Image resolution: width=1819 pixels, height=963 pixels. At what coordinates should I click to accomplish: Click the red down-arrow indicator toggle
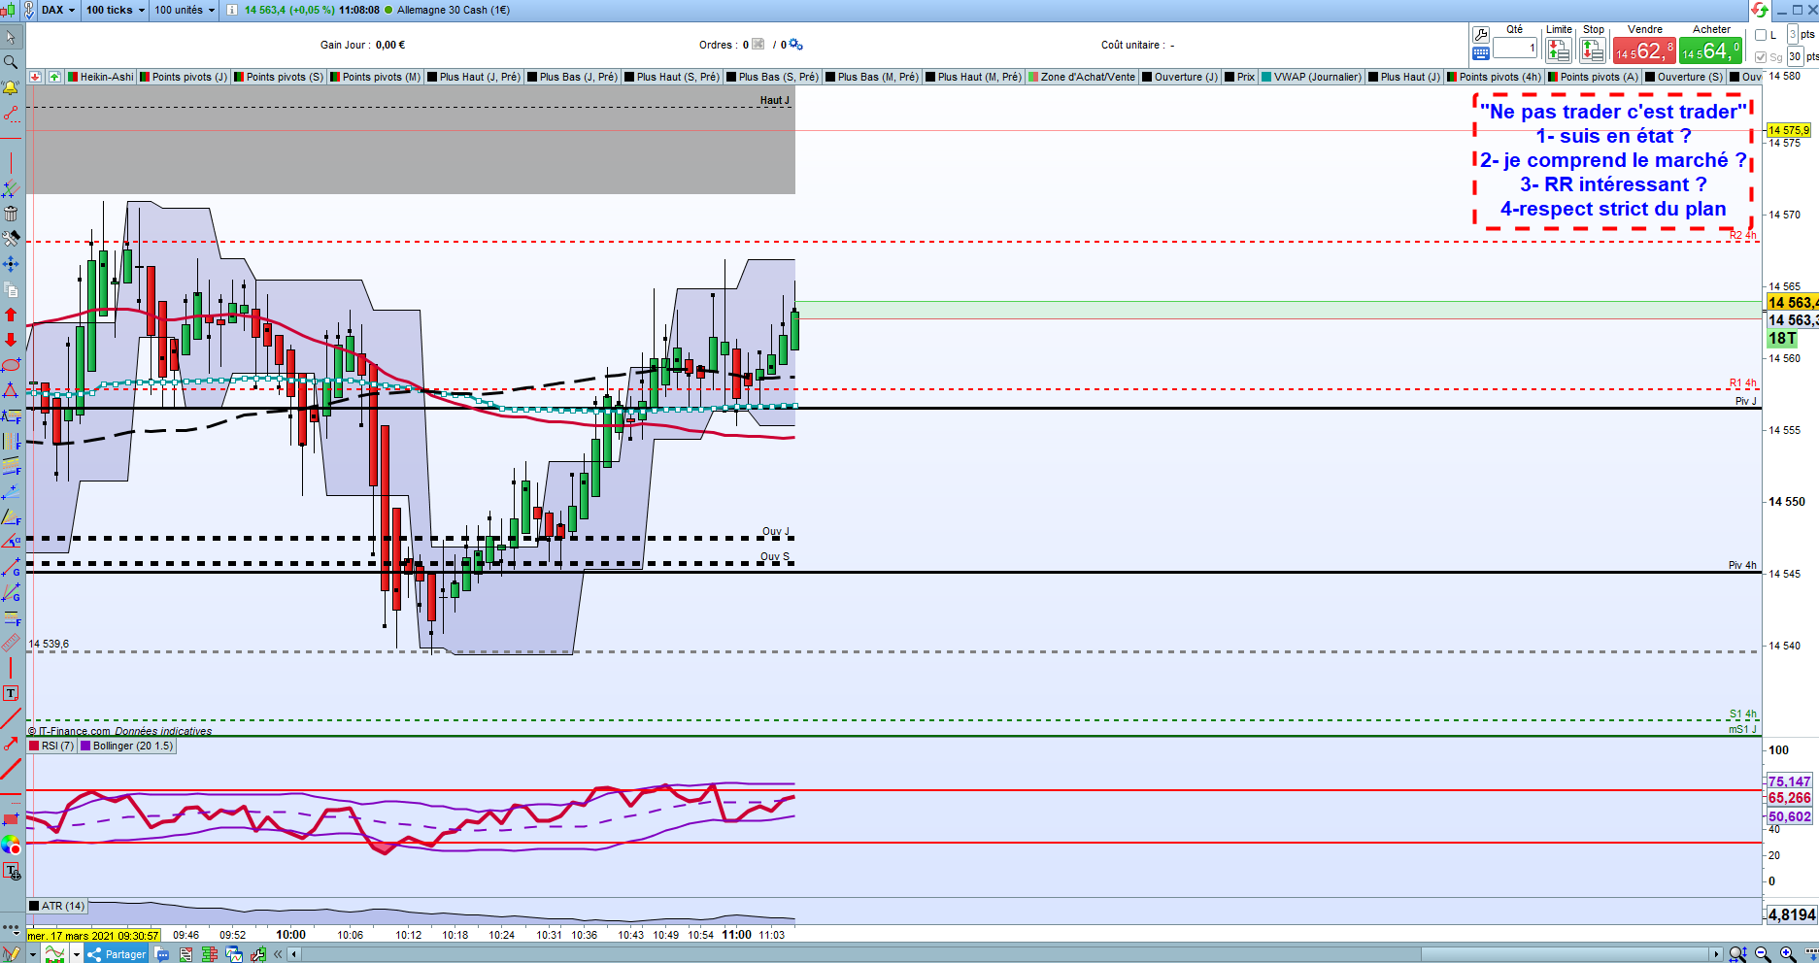pos(35,77)
